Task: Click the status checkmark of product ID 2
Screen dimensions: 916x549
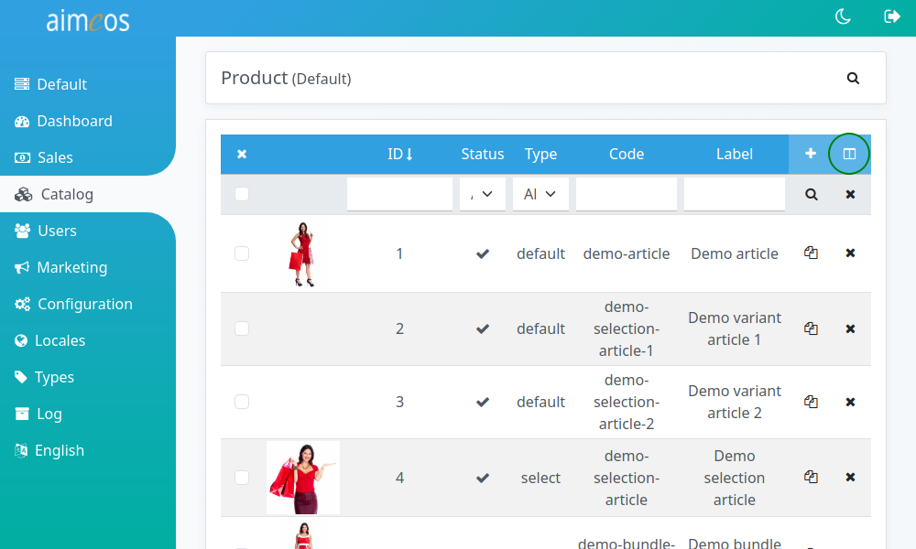Action: point(483,329)
